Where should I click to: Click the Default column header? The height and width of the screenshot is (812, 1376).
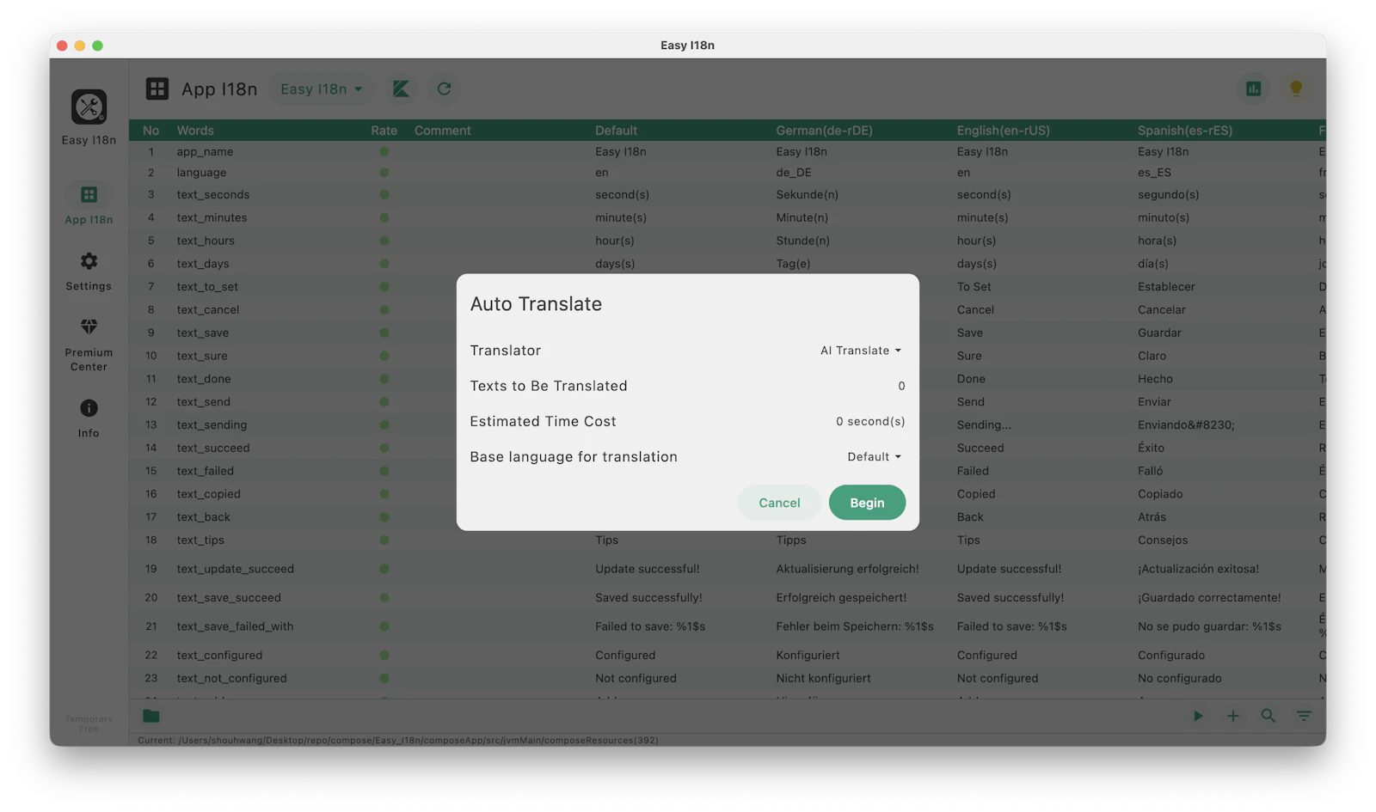(x=616, y=131)
